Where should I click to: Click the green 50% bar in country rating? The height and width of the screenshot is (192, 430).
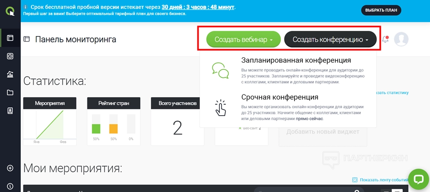[96, 128]
